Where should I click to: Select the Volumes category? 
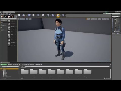coord(2,29)
